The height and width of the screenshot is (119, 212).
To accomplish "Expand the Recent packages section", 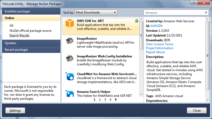I will click(31, 50).
